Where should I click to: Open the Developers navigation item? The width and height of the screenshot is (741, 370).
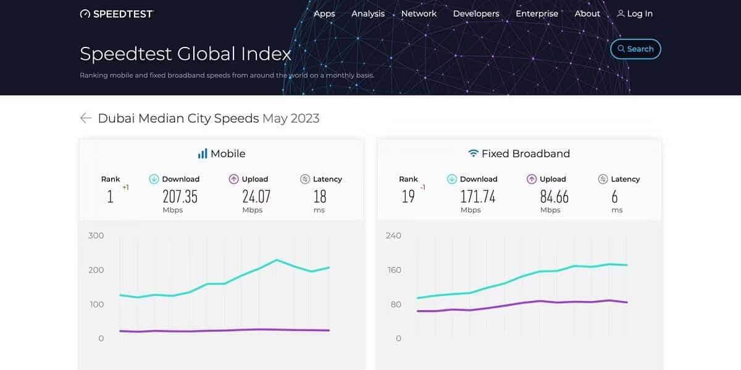(476, 14)
